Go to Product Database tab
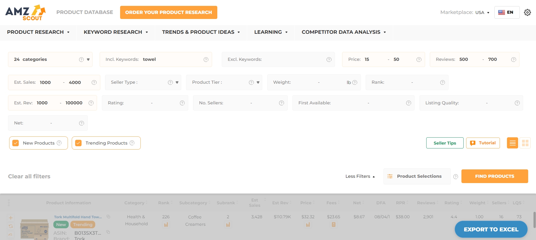The width and height of the screenshot is (536, 240). click(x=85, y=12)
